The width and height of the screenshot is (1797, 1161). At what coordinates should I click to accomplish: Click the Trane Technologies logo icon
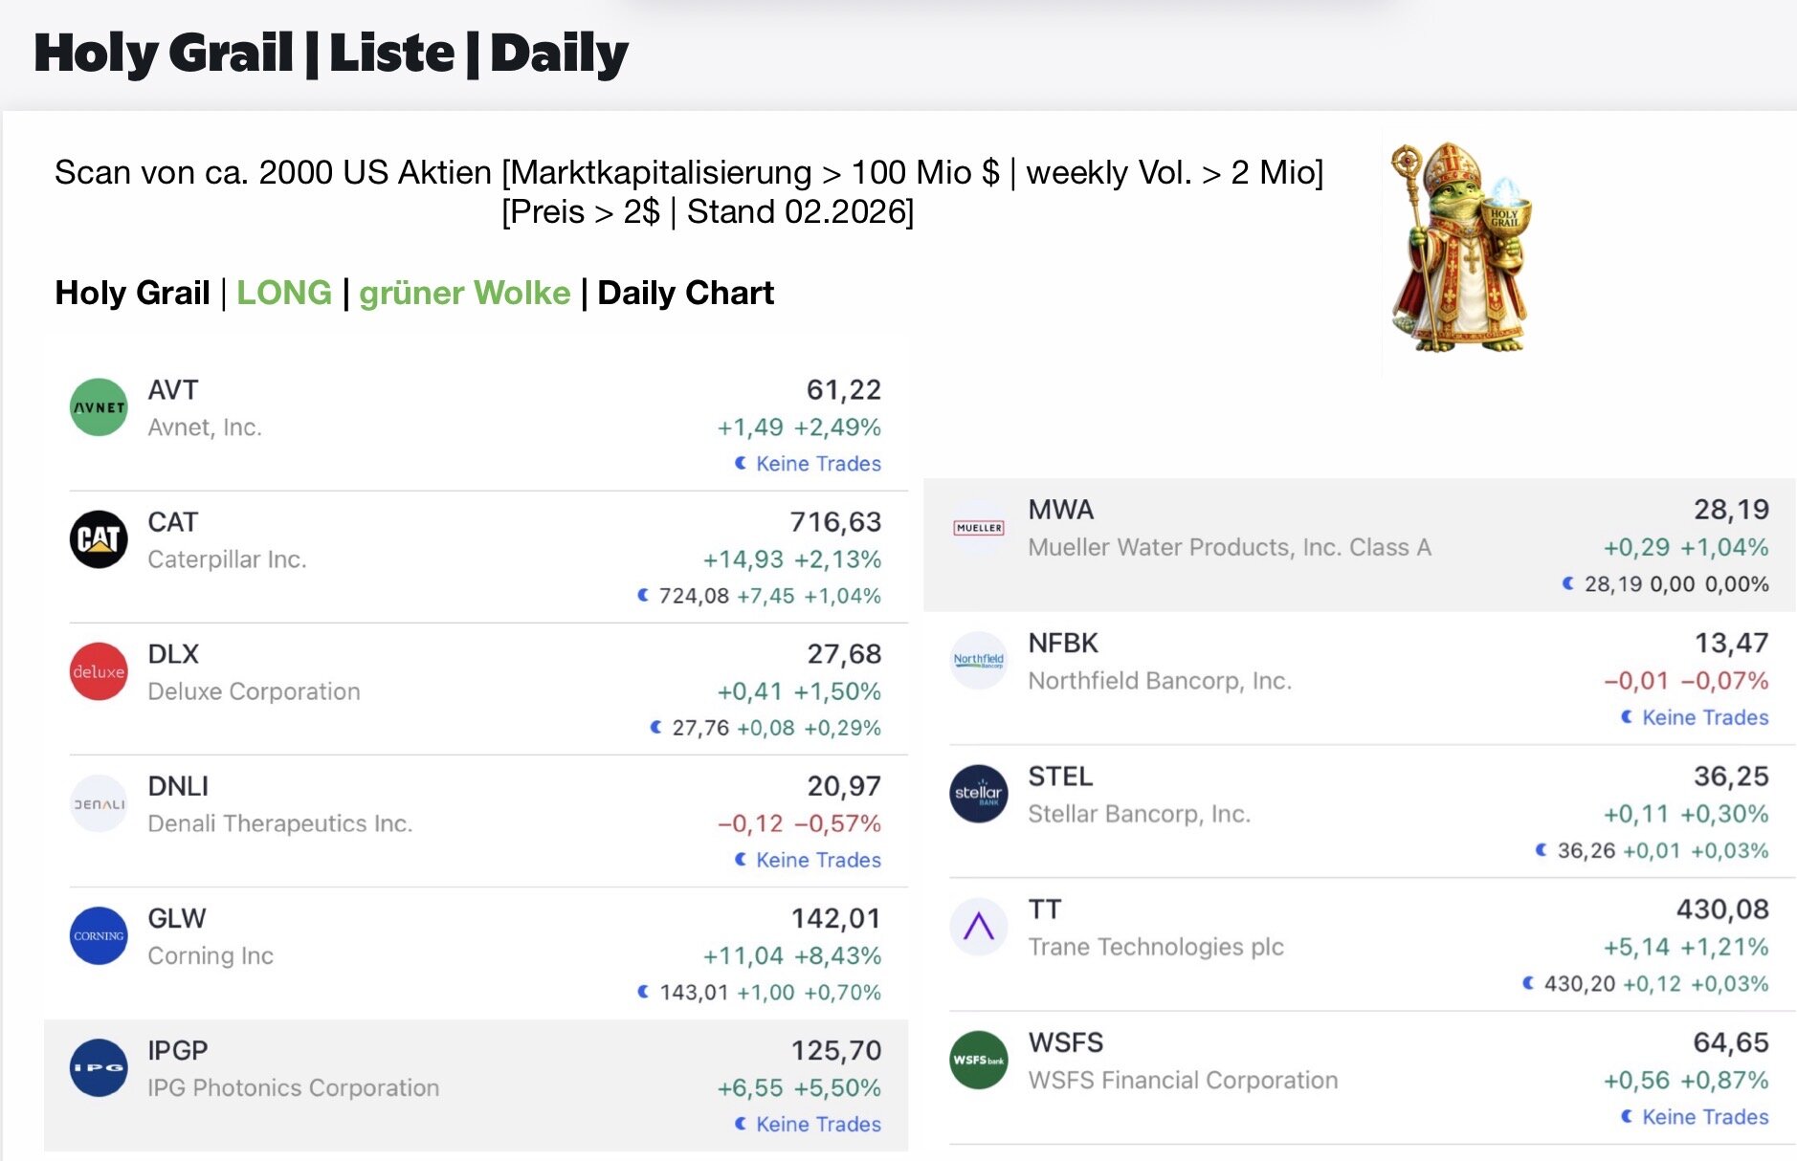[978, 927]
